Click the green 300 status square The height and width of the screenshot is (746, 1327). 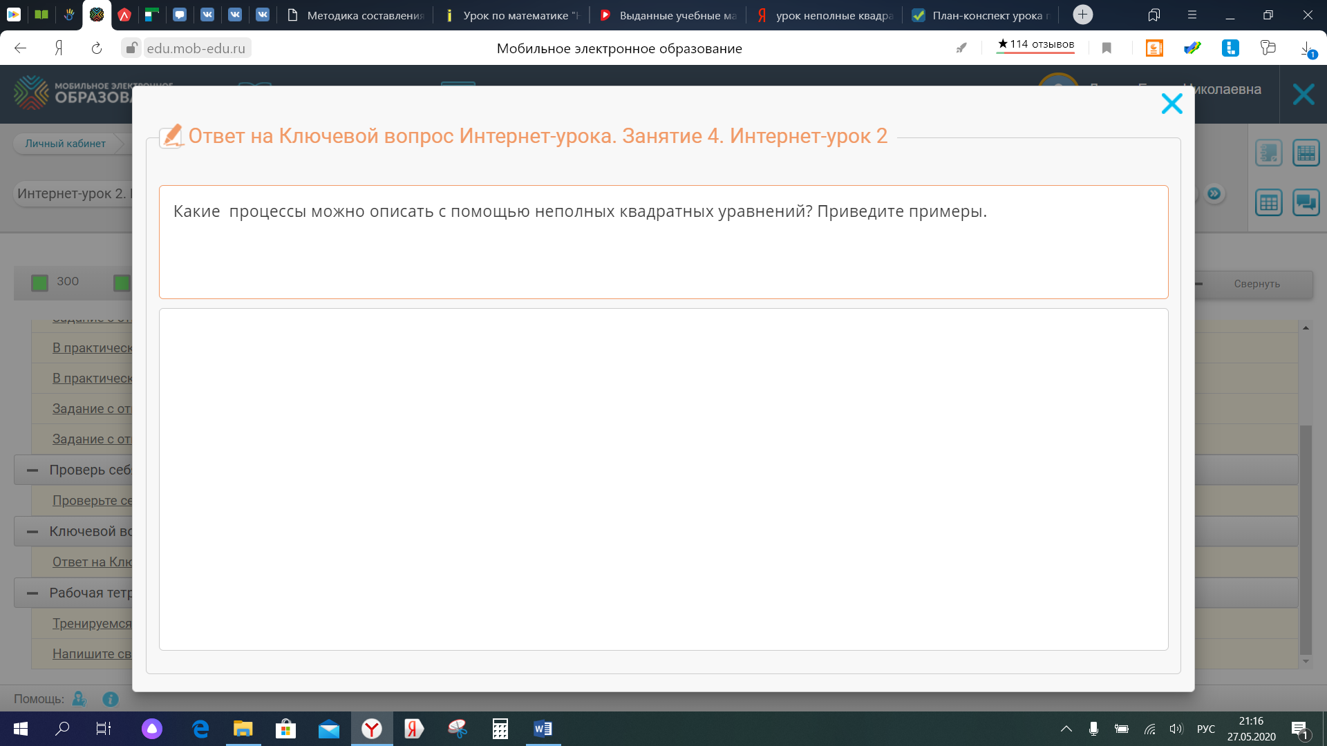(x=40, y=283)
